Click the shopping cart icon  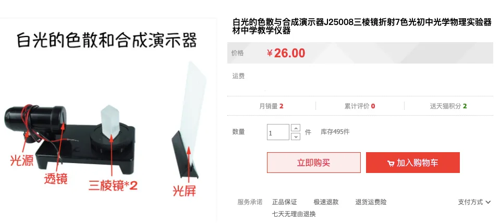(x=391, y=164)
